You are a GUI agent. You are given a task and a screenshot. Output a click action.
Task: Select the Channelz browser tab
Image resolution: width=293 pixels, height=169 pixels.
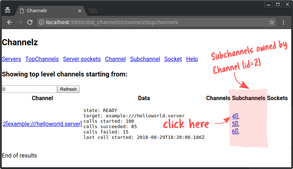[x=47, y=11]
